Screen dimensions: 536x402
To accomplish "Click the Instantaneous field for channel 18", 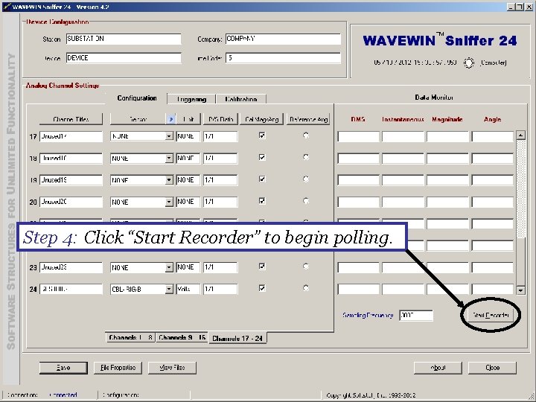I will [x=403, y=159].
